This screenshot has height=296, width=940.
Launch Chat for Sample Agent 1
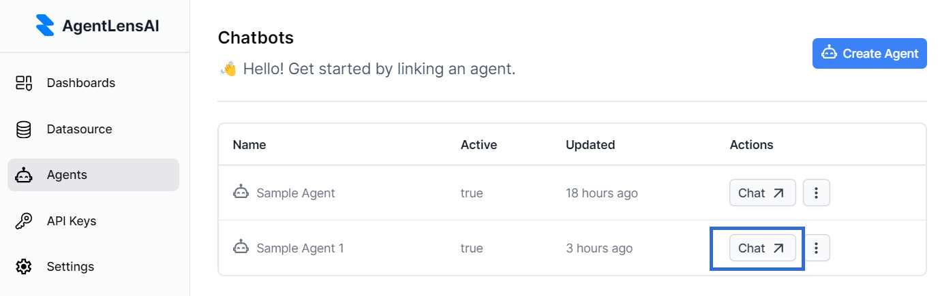762,248
